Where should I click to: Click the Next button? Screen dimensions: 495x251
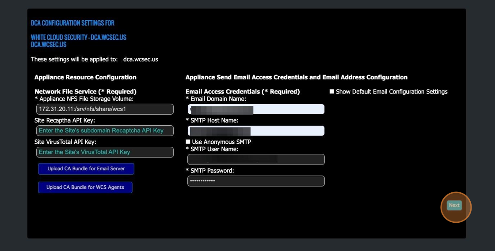454,206
